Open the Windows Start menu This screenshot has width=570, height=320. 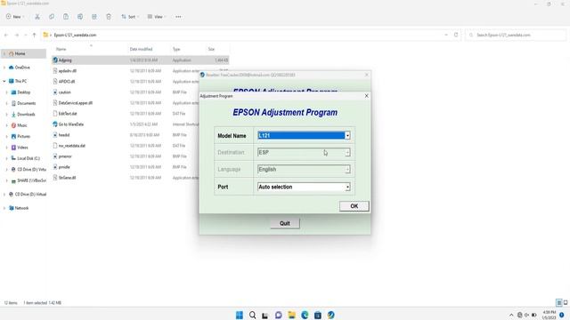click(x=240, y=315)
